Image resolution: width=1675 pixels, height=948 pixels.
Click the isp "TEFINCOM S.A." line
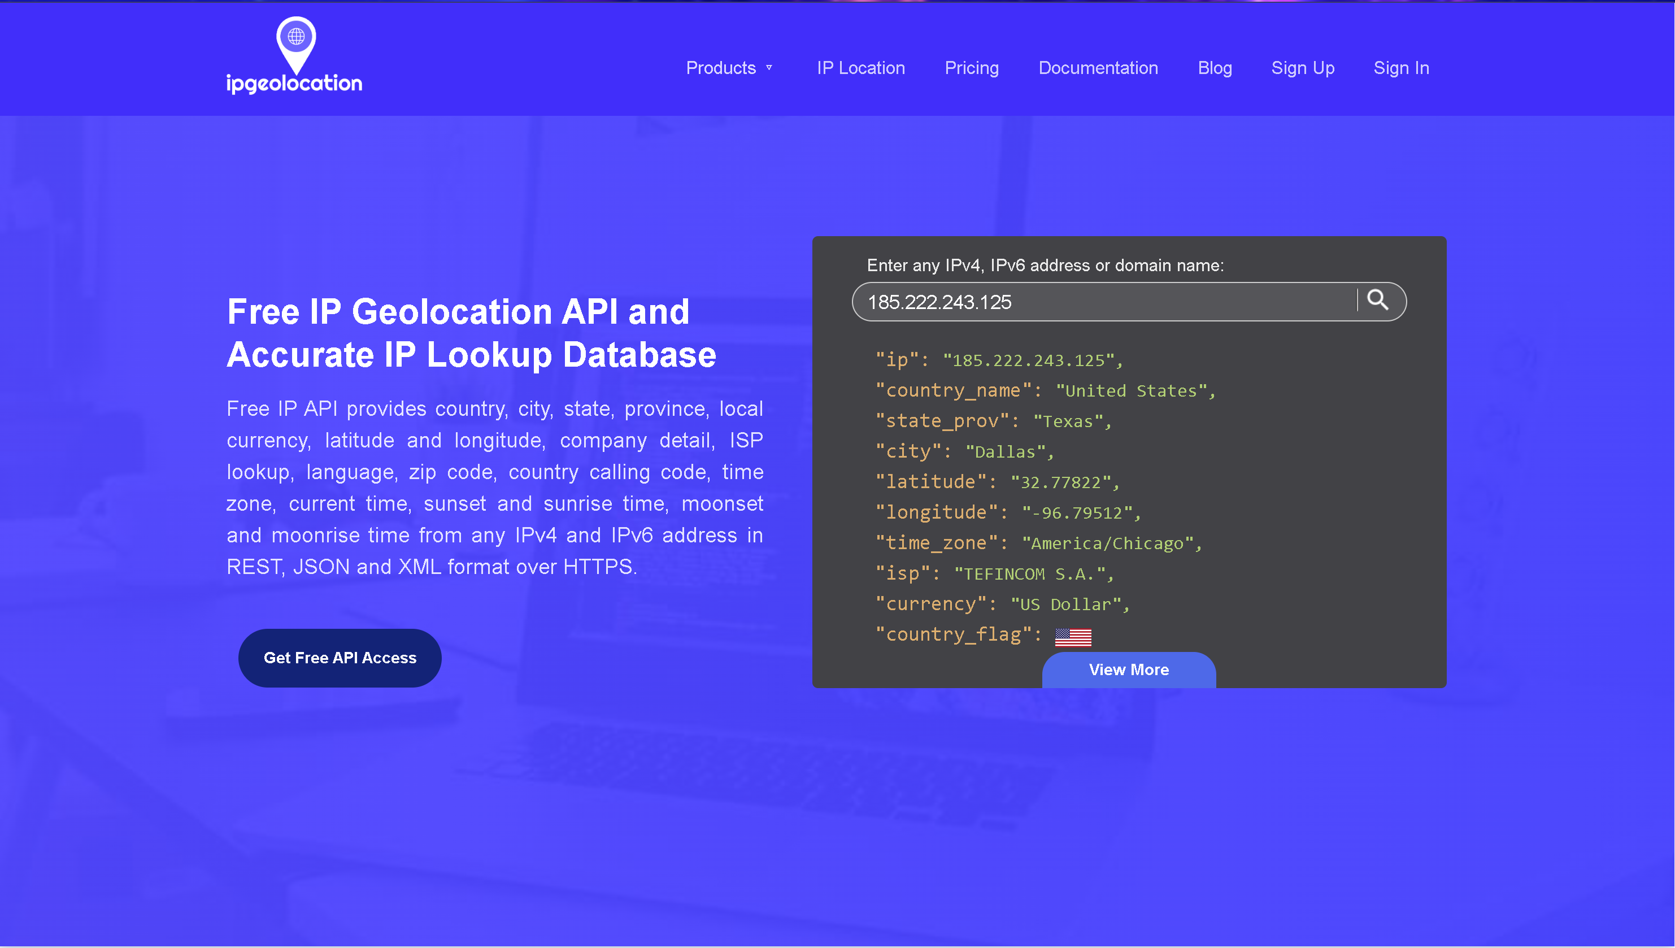(x=995, y=573)
